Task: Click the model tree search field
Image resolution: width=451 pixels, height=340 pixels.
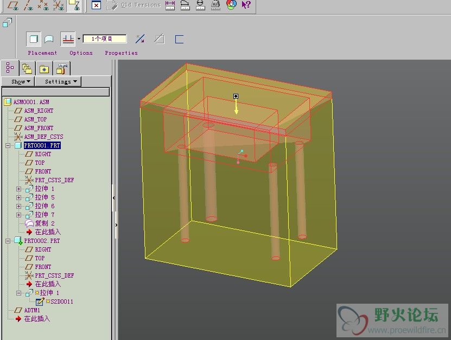Action: (x=56, y=92)
